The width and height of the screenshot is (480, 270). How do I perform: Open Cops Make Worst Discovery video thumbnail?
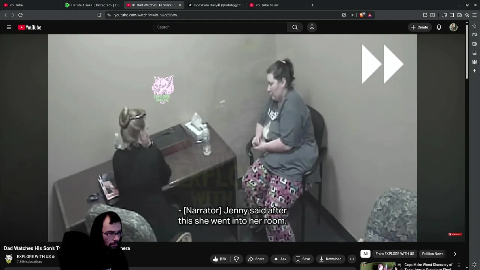tap(381, 266)
